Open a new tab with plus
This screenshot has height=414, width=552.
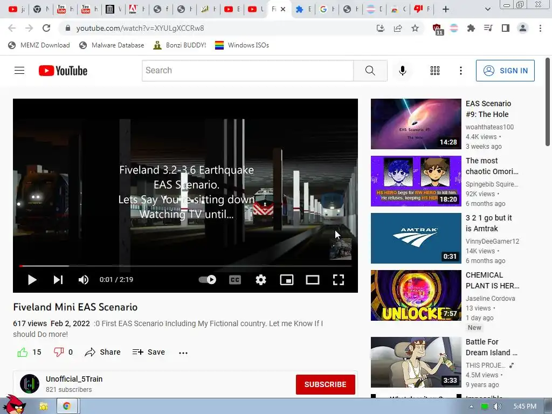click(x=445, y=9)
